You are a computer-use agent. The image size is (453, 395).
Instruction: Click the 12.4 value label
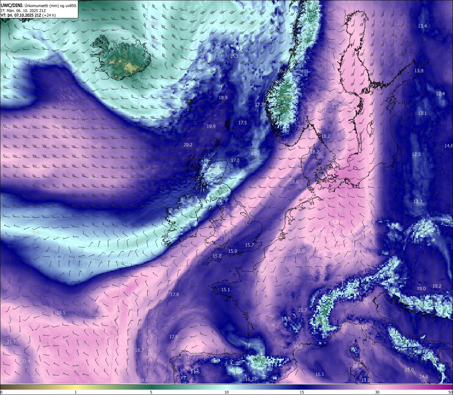(x=440, y=94)
